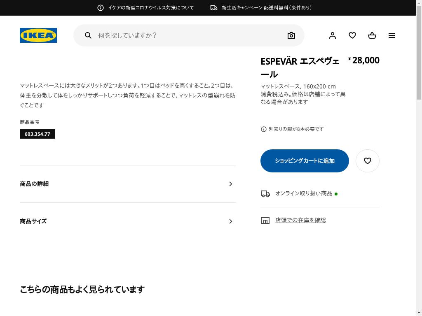Click the オンライン取り扱い商品 text
Viewport: 422px width, 316px height.
click(x=304, y=193)
